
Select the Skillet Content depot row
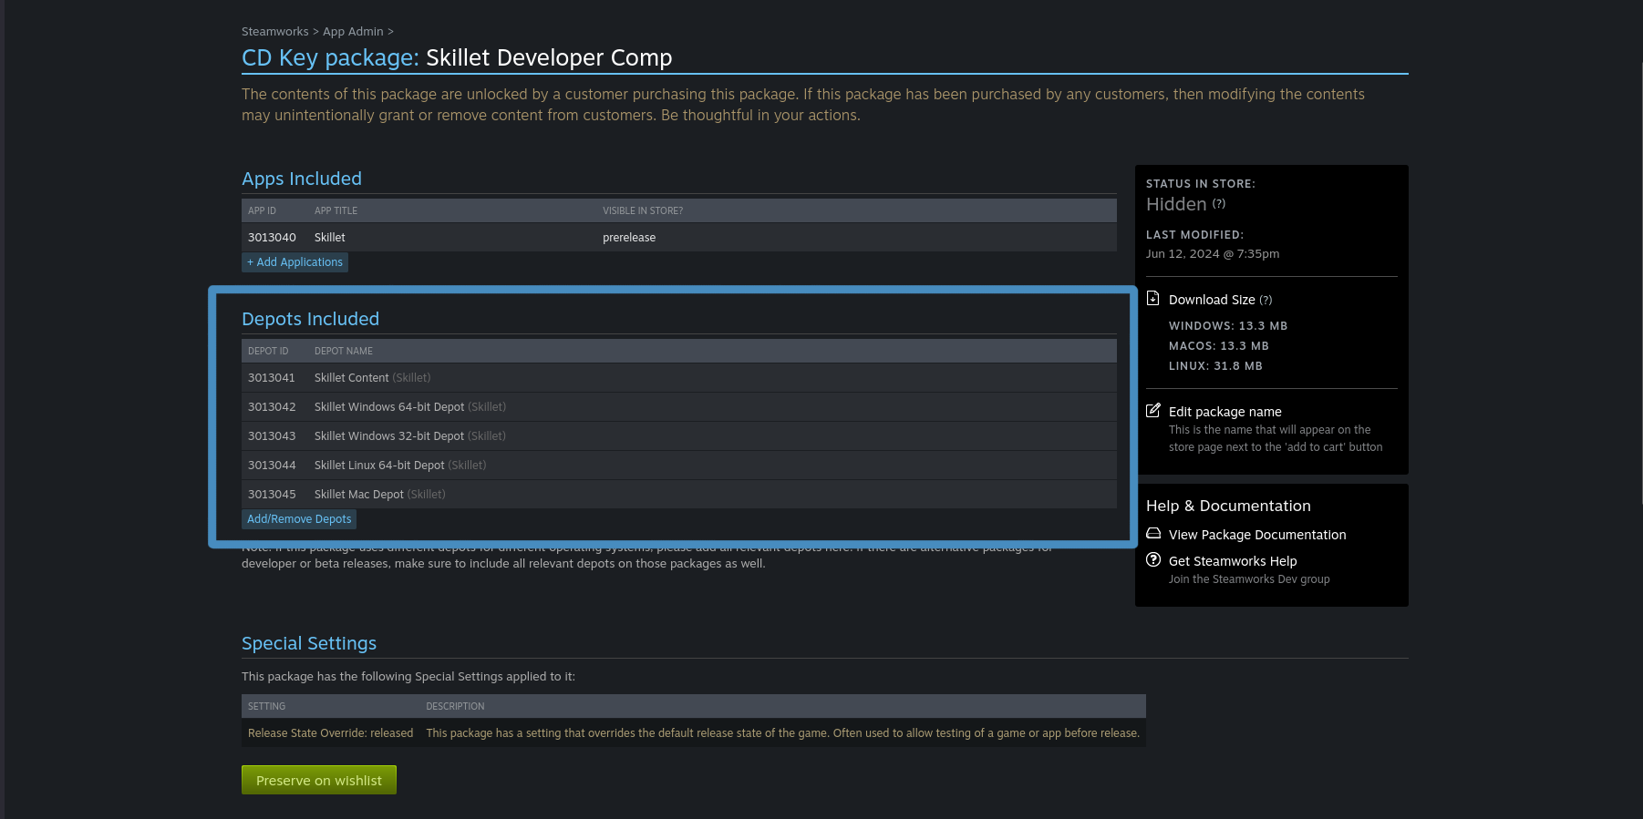(x=678, y=377)
